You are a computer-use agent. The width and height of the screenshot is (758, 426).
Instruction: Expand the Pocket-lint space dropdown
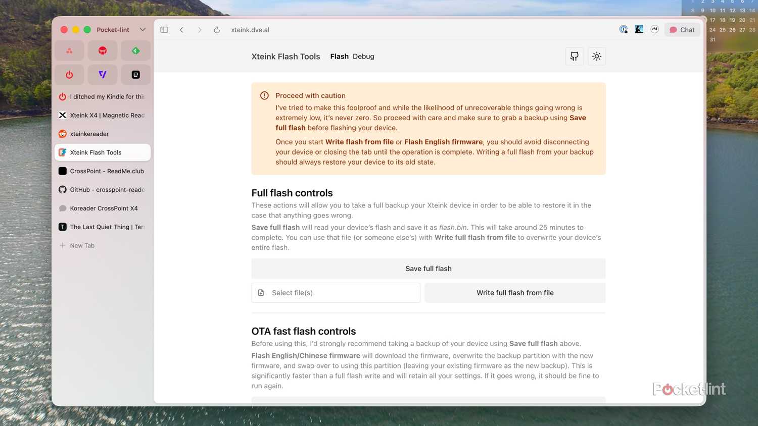click(143, 30)
